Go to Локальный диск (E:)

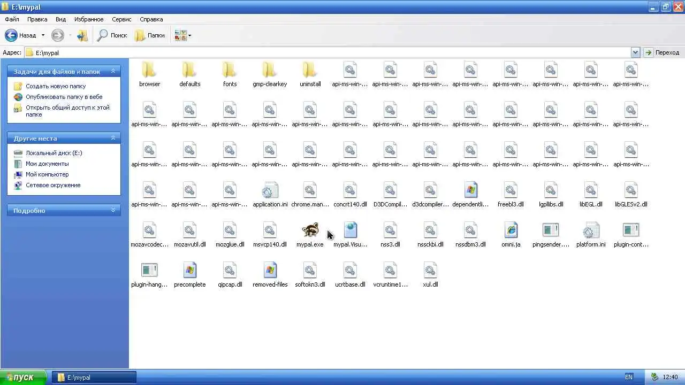(54, 153)
